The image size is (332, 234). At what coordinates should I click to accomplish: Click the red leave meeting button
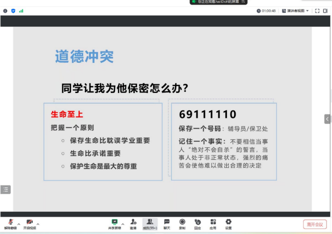tap(314, 224)
